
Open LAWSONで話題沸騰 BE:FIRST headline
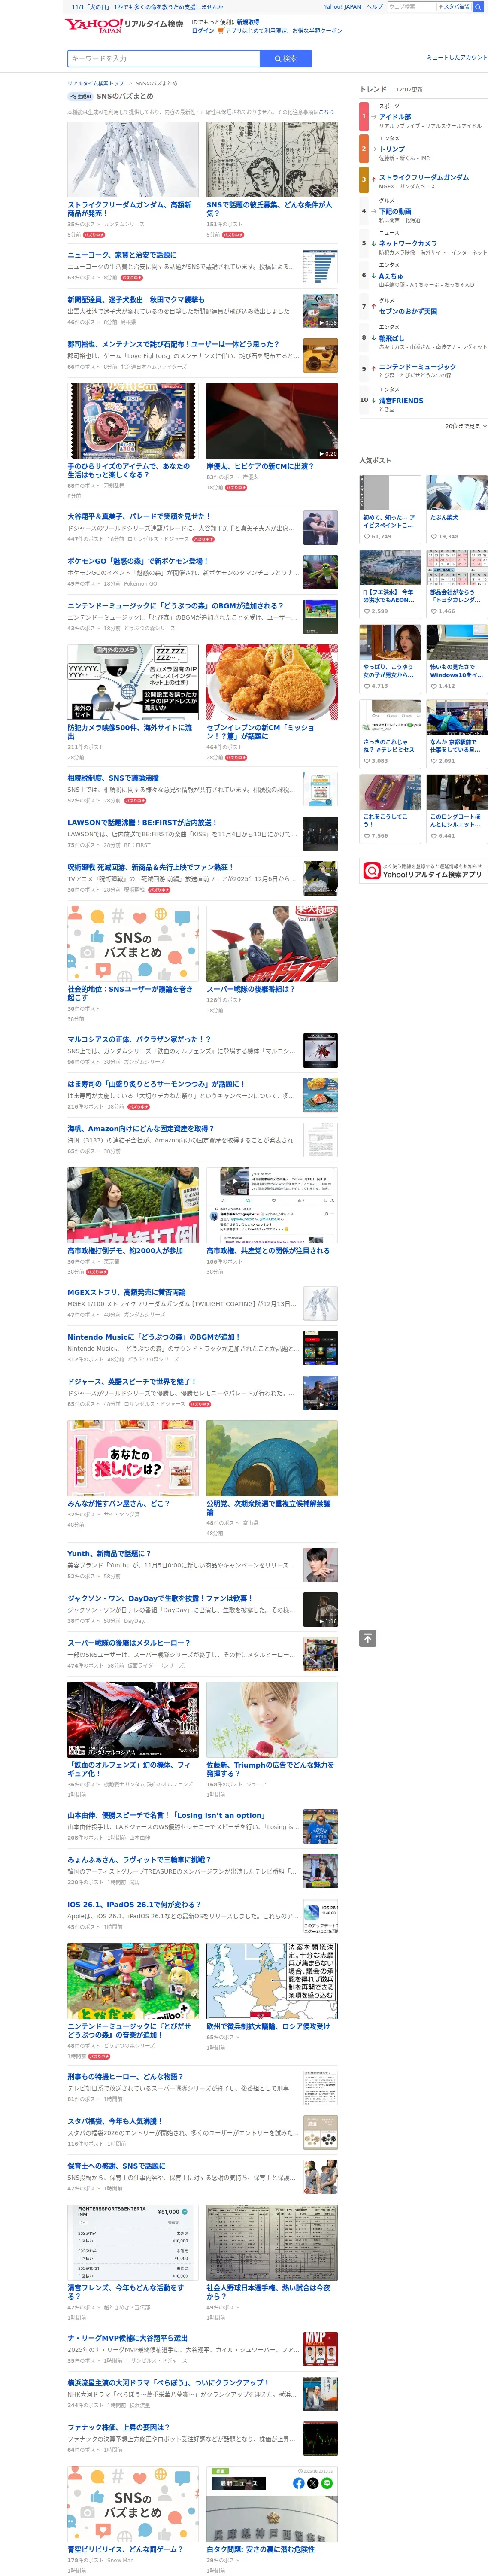(x=142, y=822)
